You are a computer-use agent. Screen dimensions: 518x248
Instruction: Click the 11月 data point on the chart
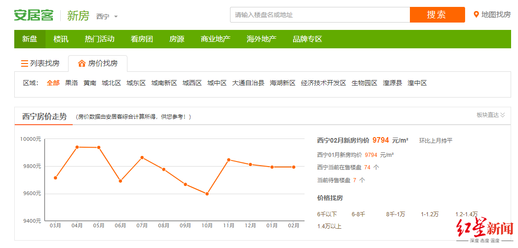click(x=229, y=160)
